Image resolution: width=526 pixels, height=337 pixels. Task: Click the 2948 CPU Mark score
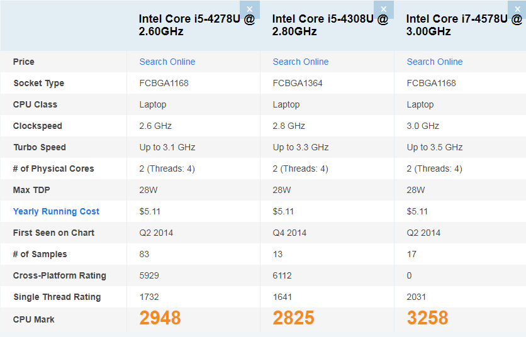pos(160,318)
